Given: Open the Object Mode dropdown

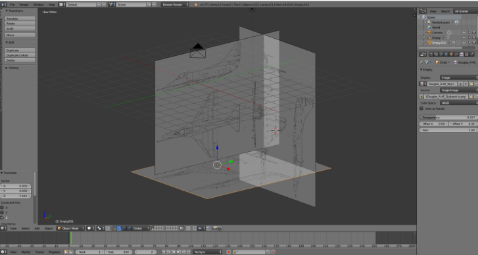Looking at the screenshot, I should coord(70,228).
